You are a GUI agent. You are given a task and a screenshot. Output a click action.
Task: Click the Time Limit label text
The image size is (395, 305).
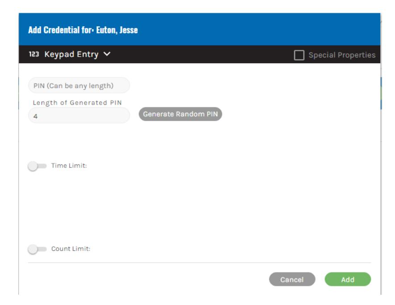tap(69, 166)
